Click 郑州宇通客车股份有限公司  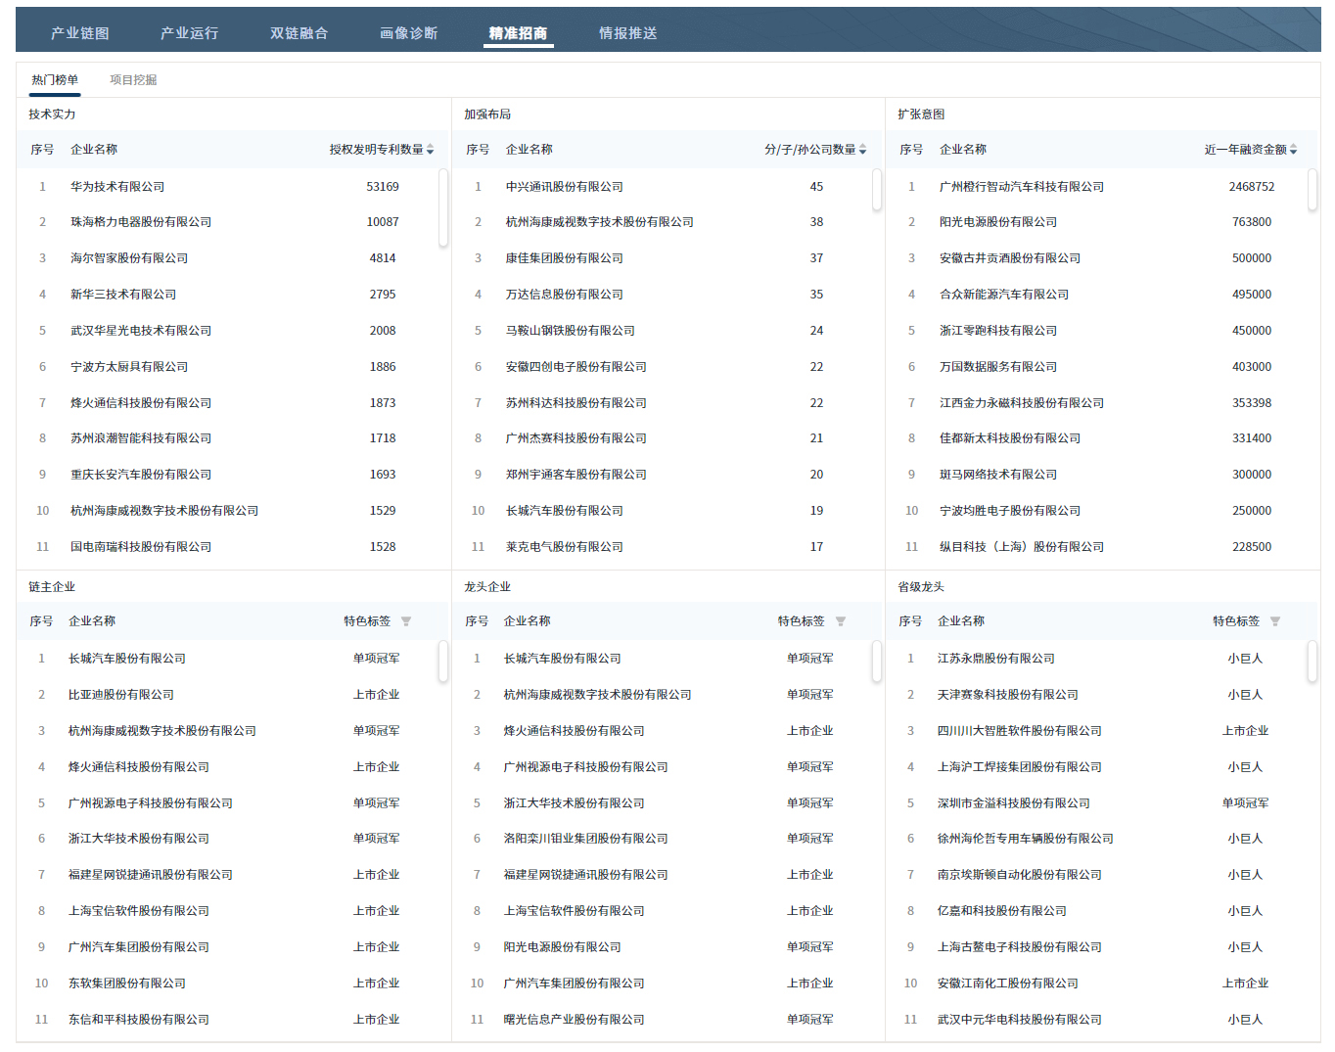tap(576, 475)
